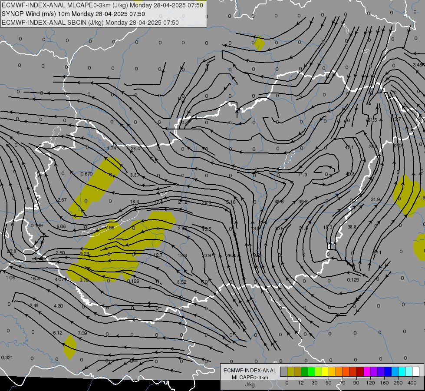Select the 1.74 grid value
Image resolution: width=425 pixels, height=391 pixels.
(112, 148)
